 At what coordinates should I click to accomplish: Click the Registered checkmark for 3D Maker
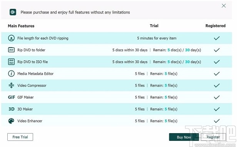click(x=217, y=109)
